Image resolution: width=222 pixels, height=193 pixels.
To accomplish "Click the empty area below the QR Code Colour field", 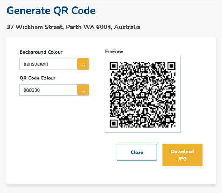I will 54,122.
